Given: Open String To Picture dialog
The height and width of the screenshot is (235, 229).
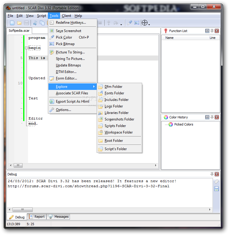Looking at the screenshot, I should coord(73,59).
